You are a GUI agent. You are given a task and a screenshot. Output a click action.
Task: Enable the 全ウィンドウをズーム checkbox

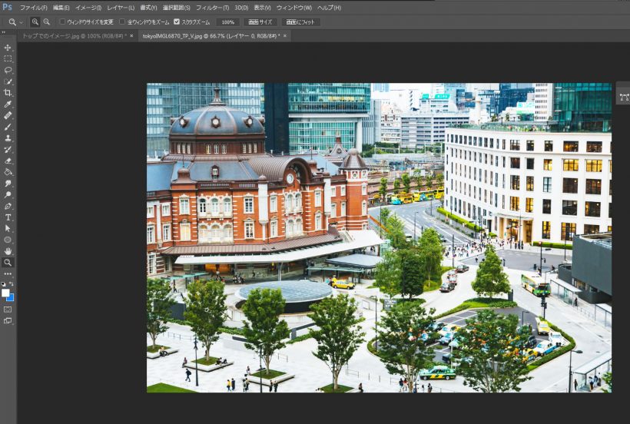(122, 22)
